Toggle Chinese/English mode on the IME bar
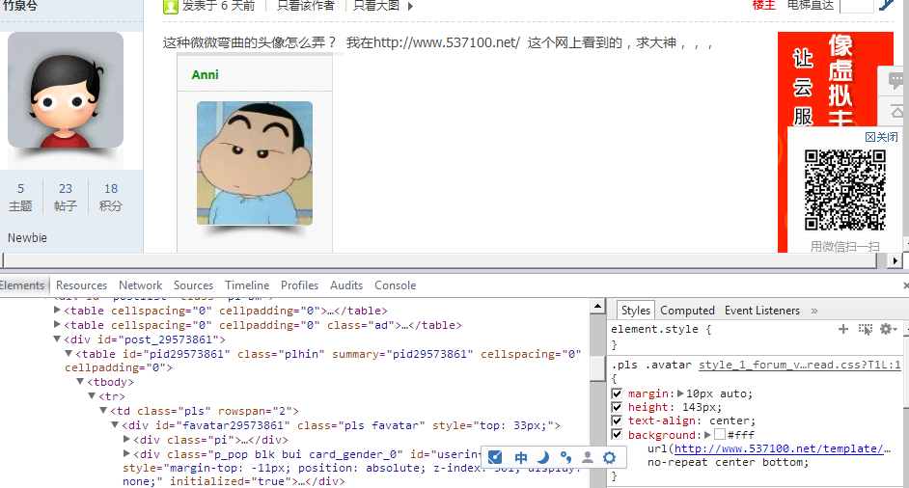The width and height of the screenshot is (909, 488). 520,457
